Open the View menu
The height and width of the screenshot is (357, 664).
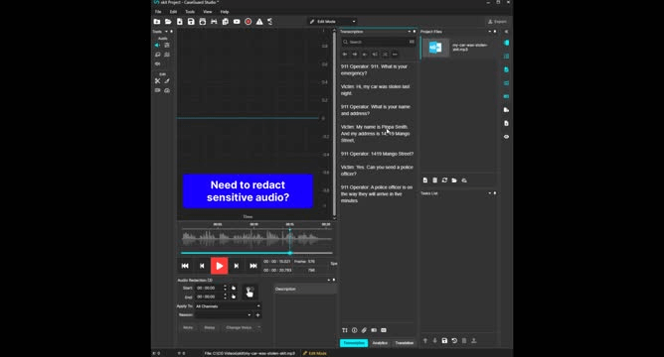(207, 12)
